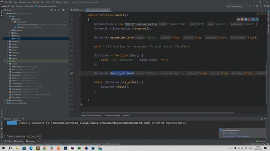Screen dimensions: 270x151
Task: Click the ConsumeCommand.php file in project tree
Action: (x=28, y=25)
